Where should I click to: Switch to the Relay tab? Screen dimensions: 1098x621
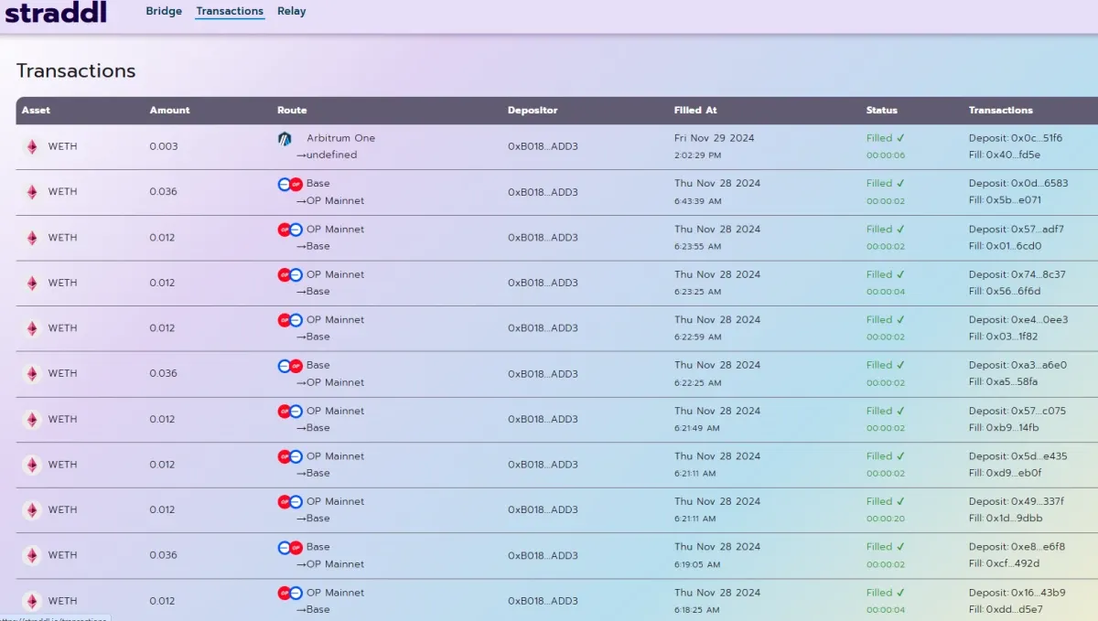click(x=292, y=12)
